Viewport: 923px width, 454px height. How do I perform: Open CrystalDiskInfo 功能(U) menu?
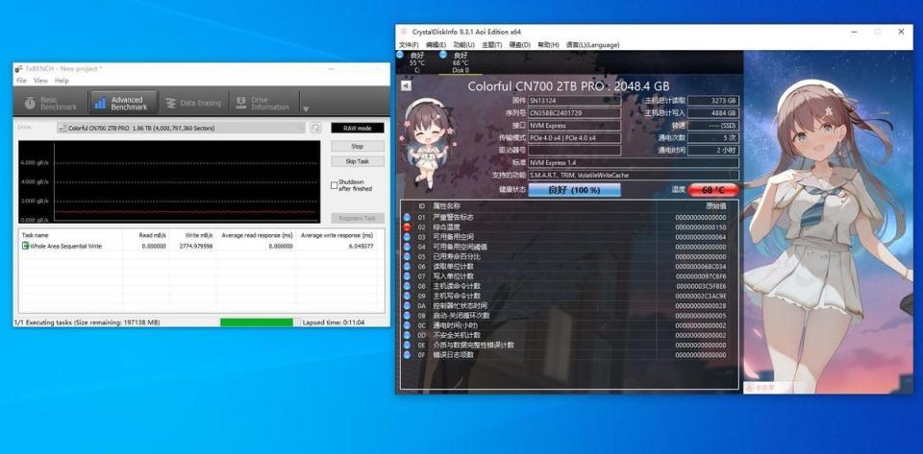coord(463,45)
